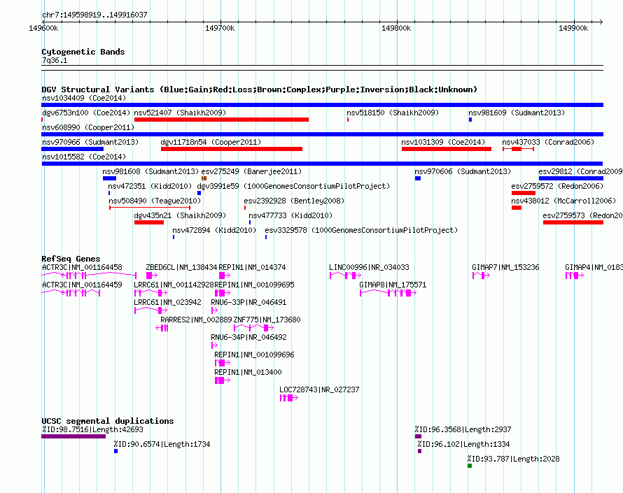Click the nsv1034409 (Coe2014) blue gain bar
The image size is (623, 493).
point(322,105)
